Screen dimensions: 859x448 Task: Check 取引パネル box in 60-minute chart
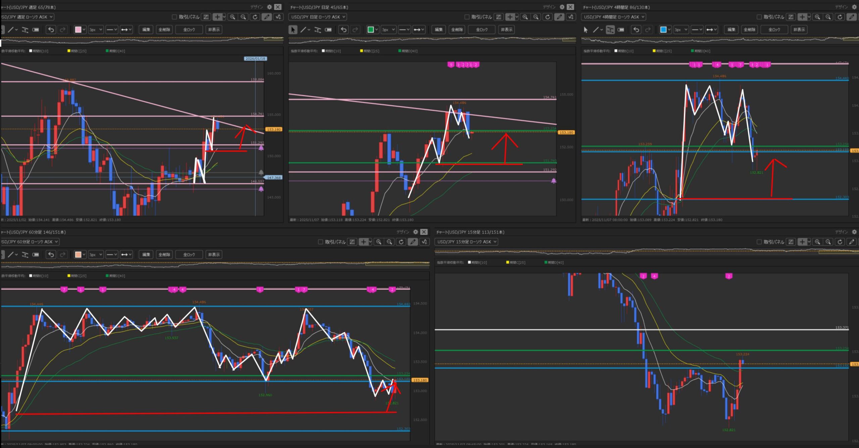click(x=320, y=242)
